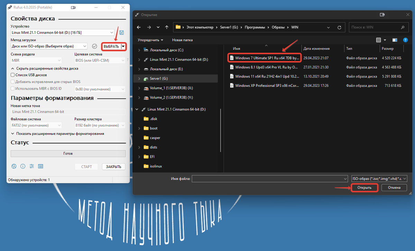
Task: Click the ВЫБРАТЬ button in Rufus
Action: coord(111,46)
